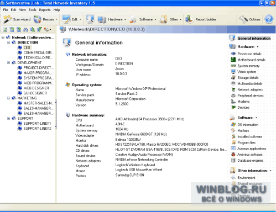Screen dimensions: 276x212
Task: Open the Reports menu
Action: (x=45, y=10)
